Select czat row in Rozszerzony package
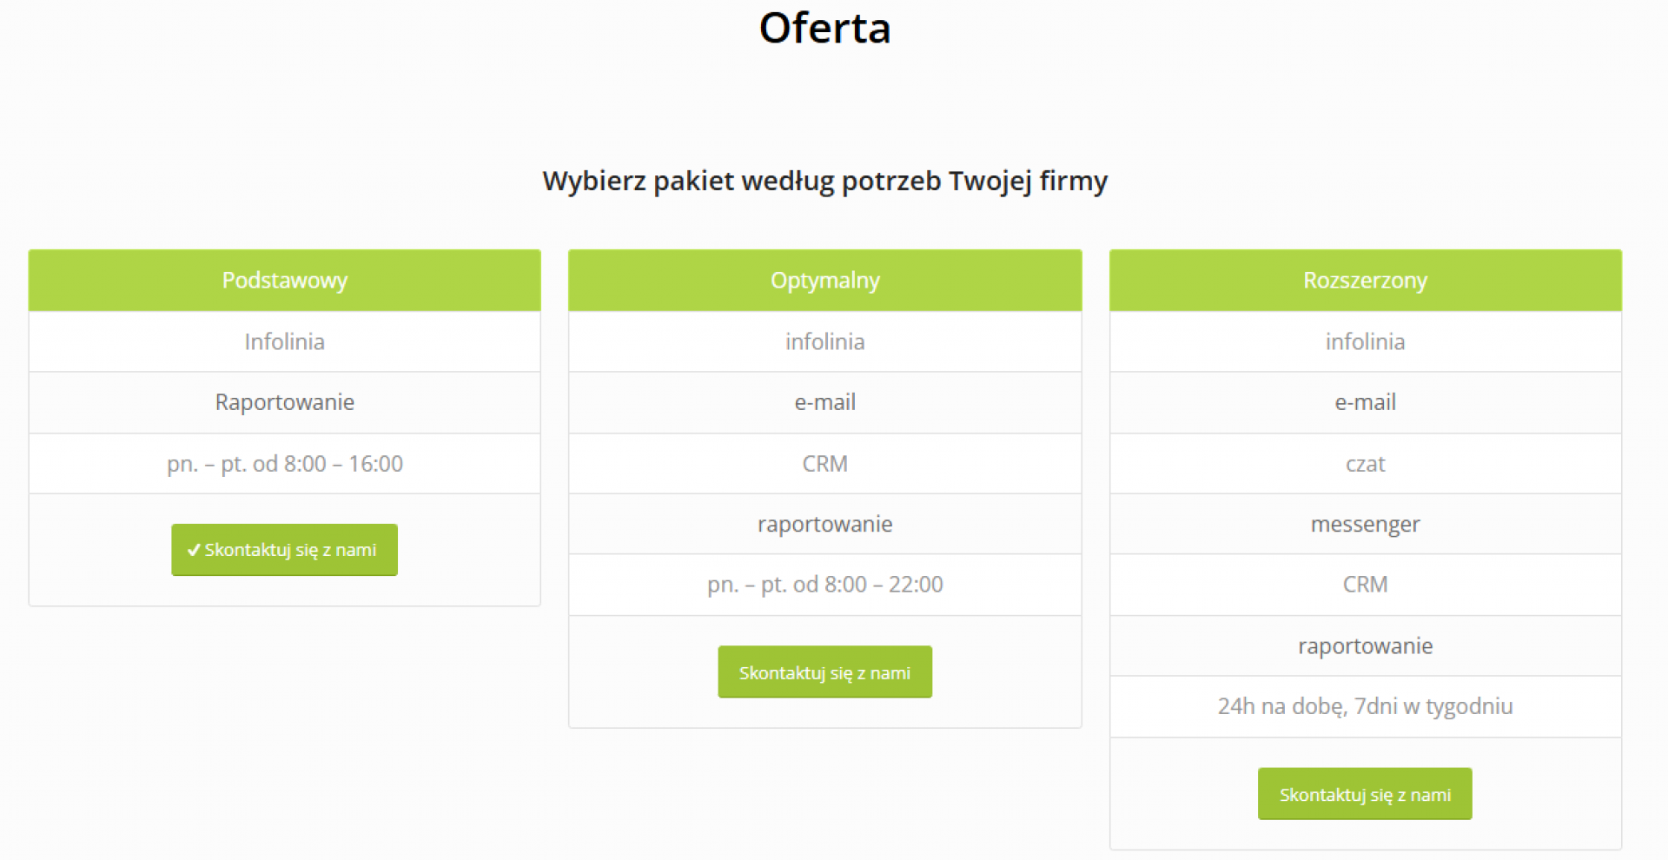Image resolution: width=1668 pixels, height=860 pixels. pos(1365,463)
